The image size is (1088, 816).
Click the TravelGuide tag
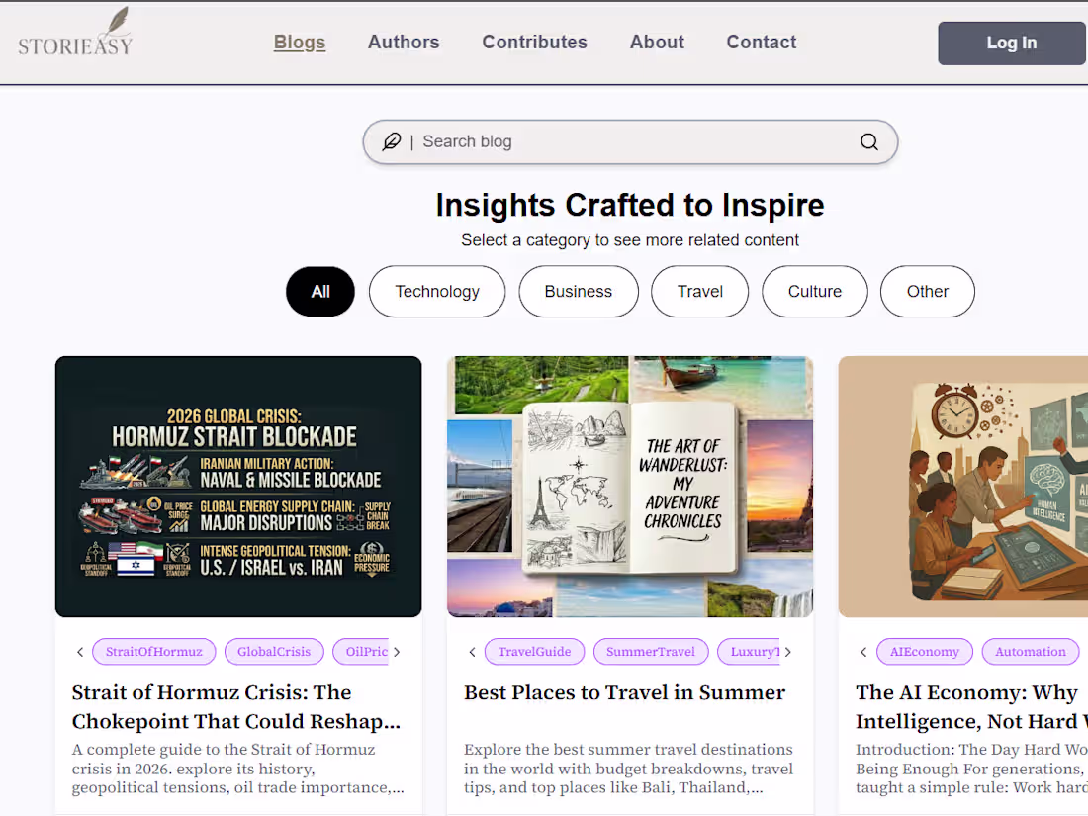pyautogui.click(x=534, y=652)
